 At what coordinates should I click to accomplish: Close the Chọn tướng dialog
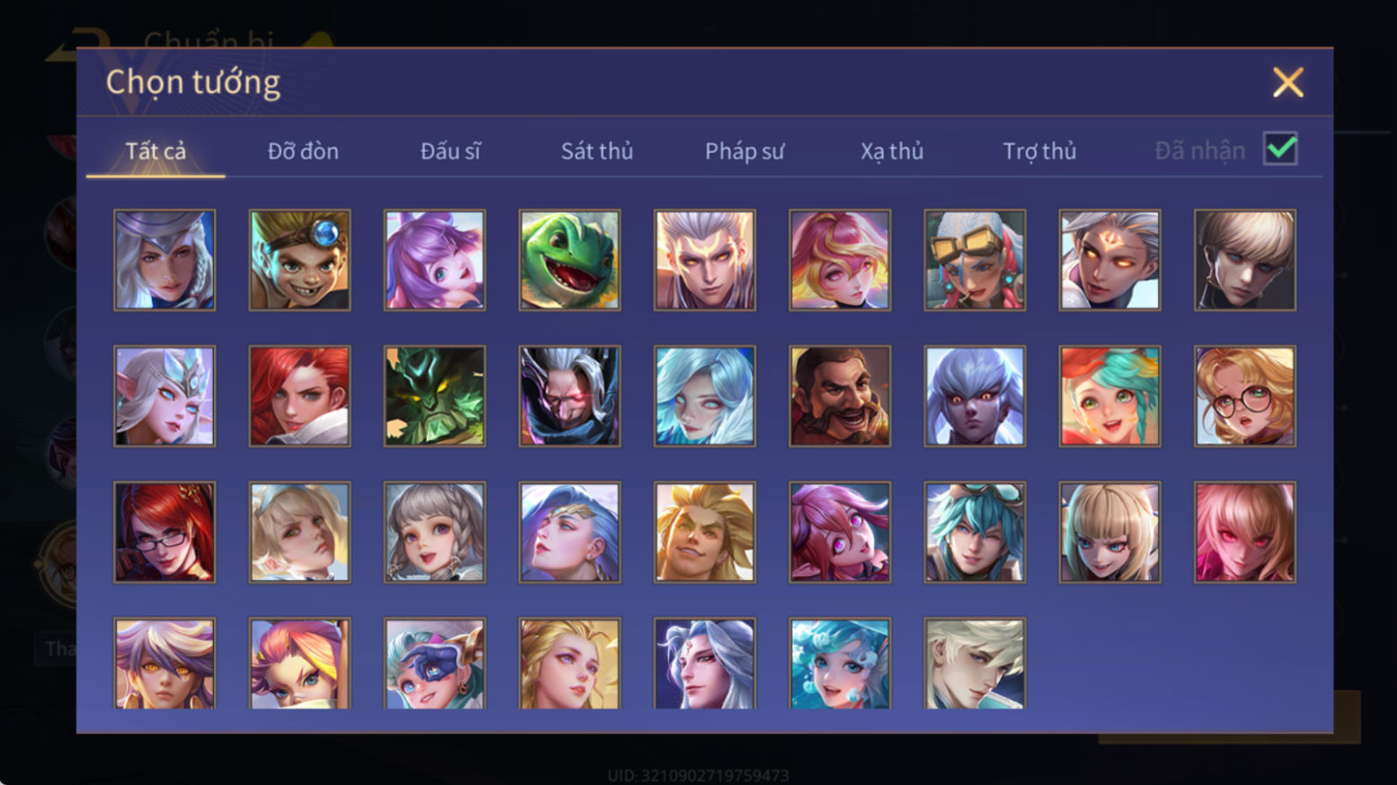[1287, 83]
